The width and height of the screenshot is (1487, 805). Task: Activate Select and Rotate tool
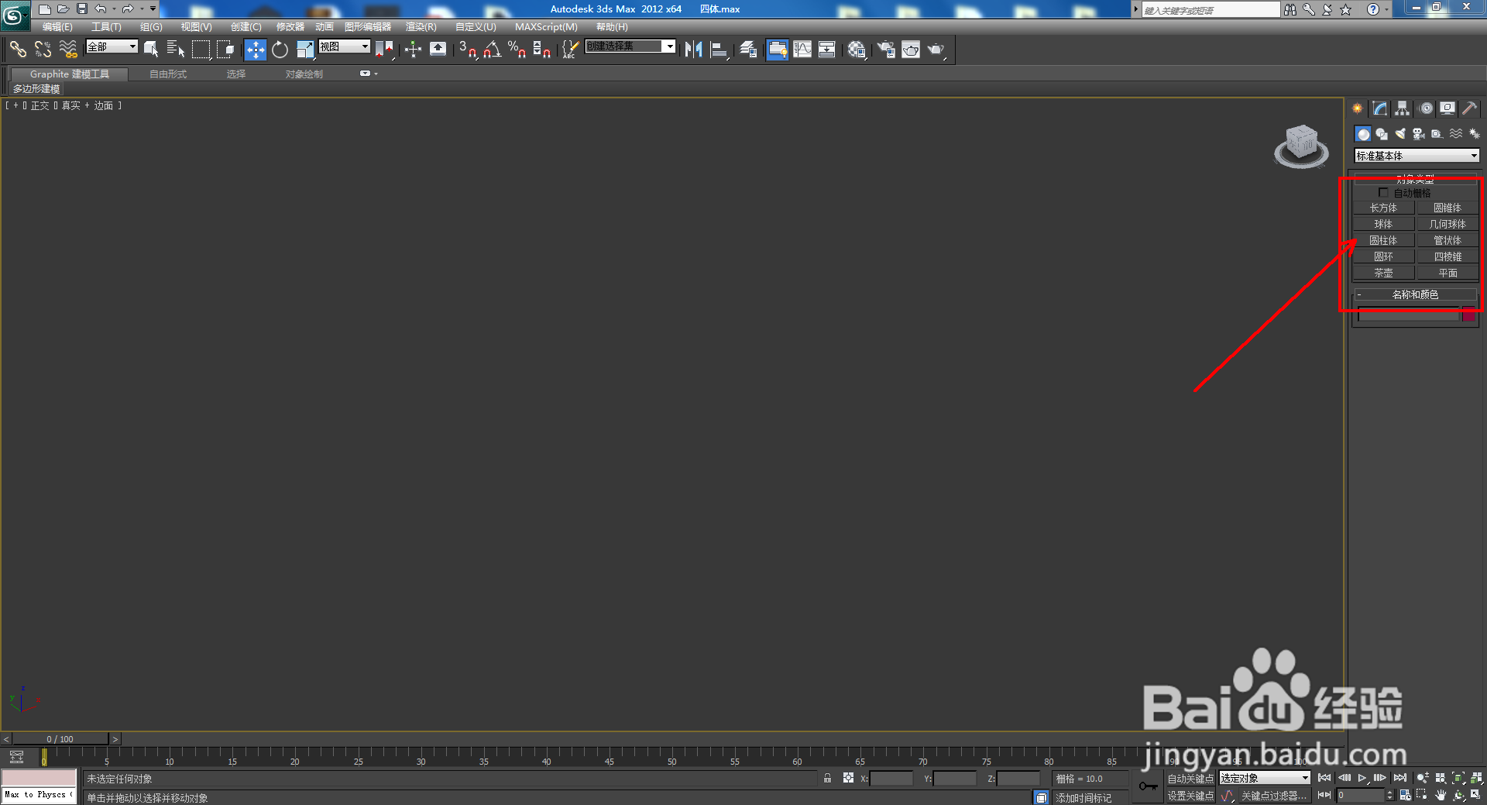280,50
